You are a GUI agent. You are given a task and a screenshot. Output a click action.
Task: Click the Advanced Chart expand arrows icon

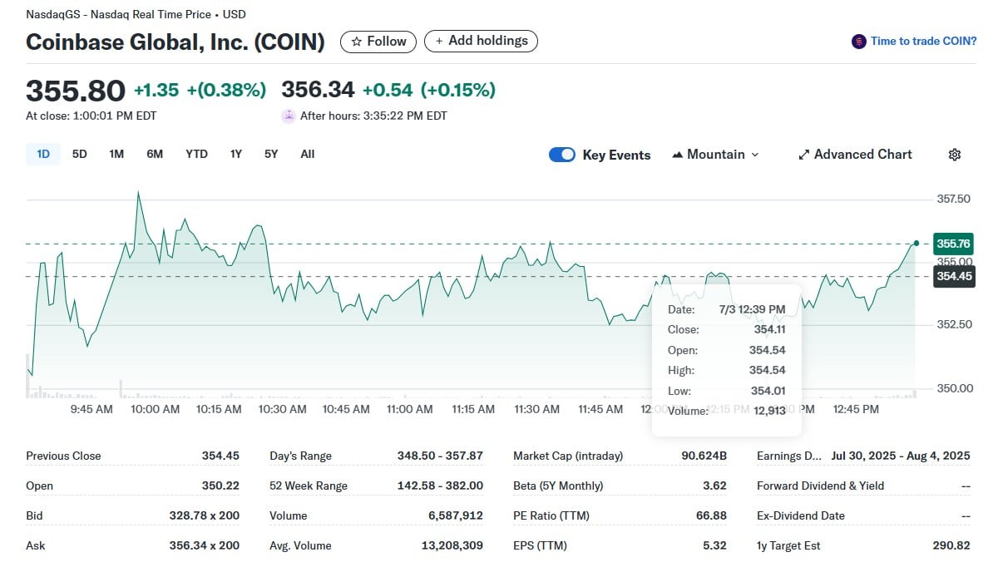click(x=804, y=155)
